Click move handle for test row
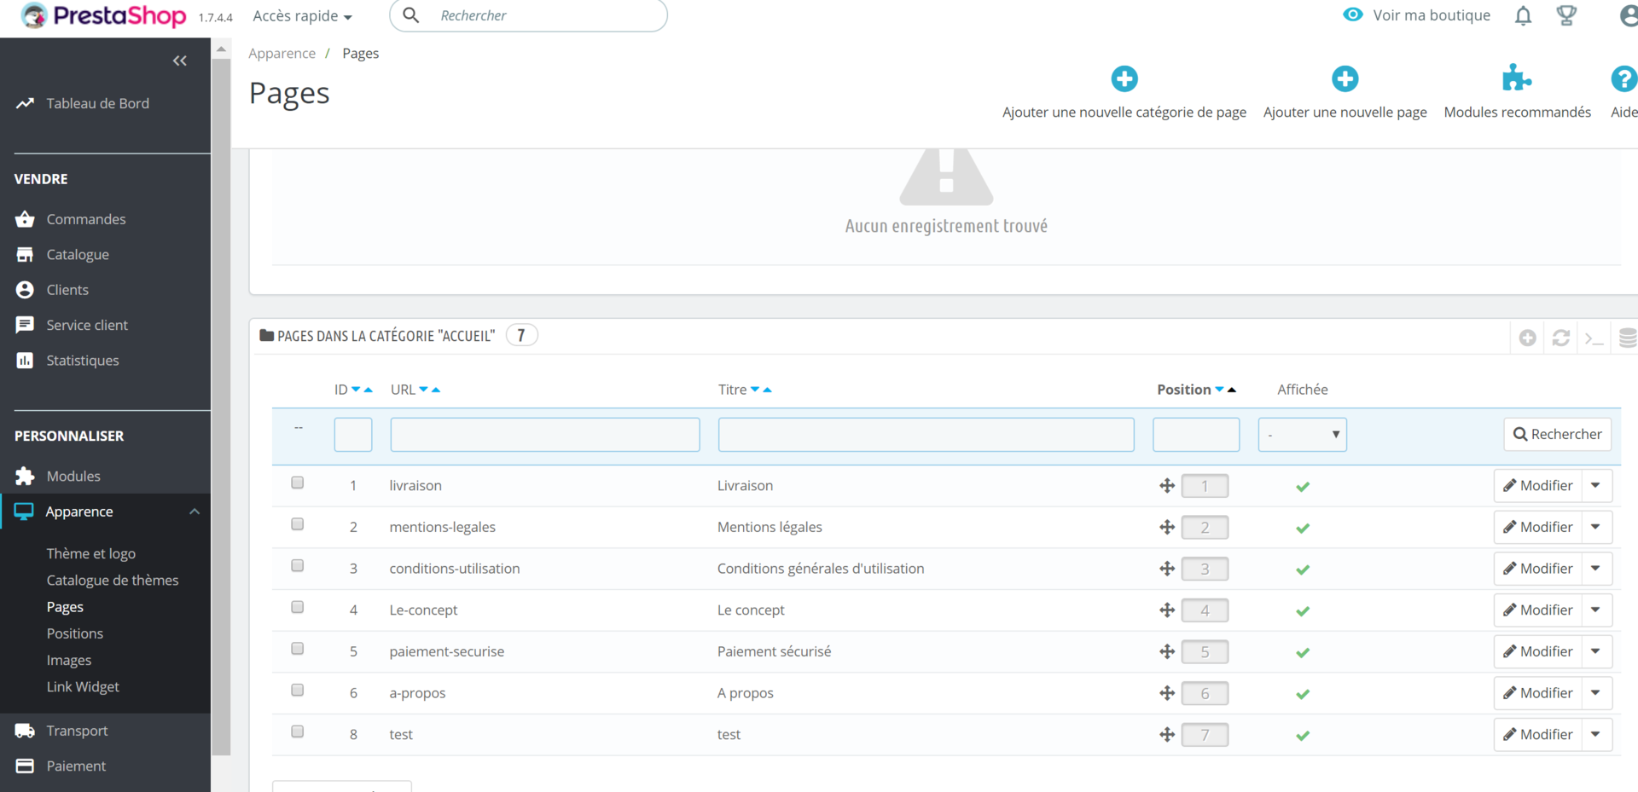 pos(1167,735)
